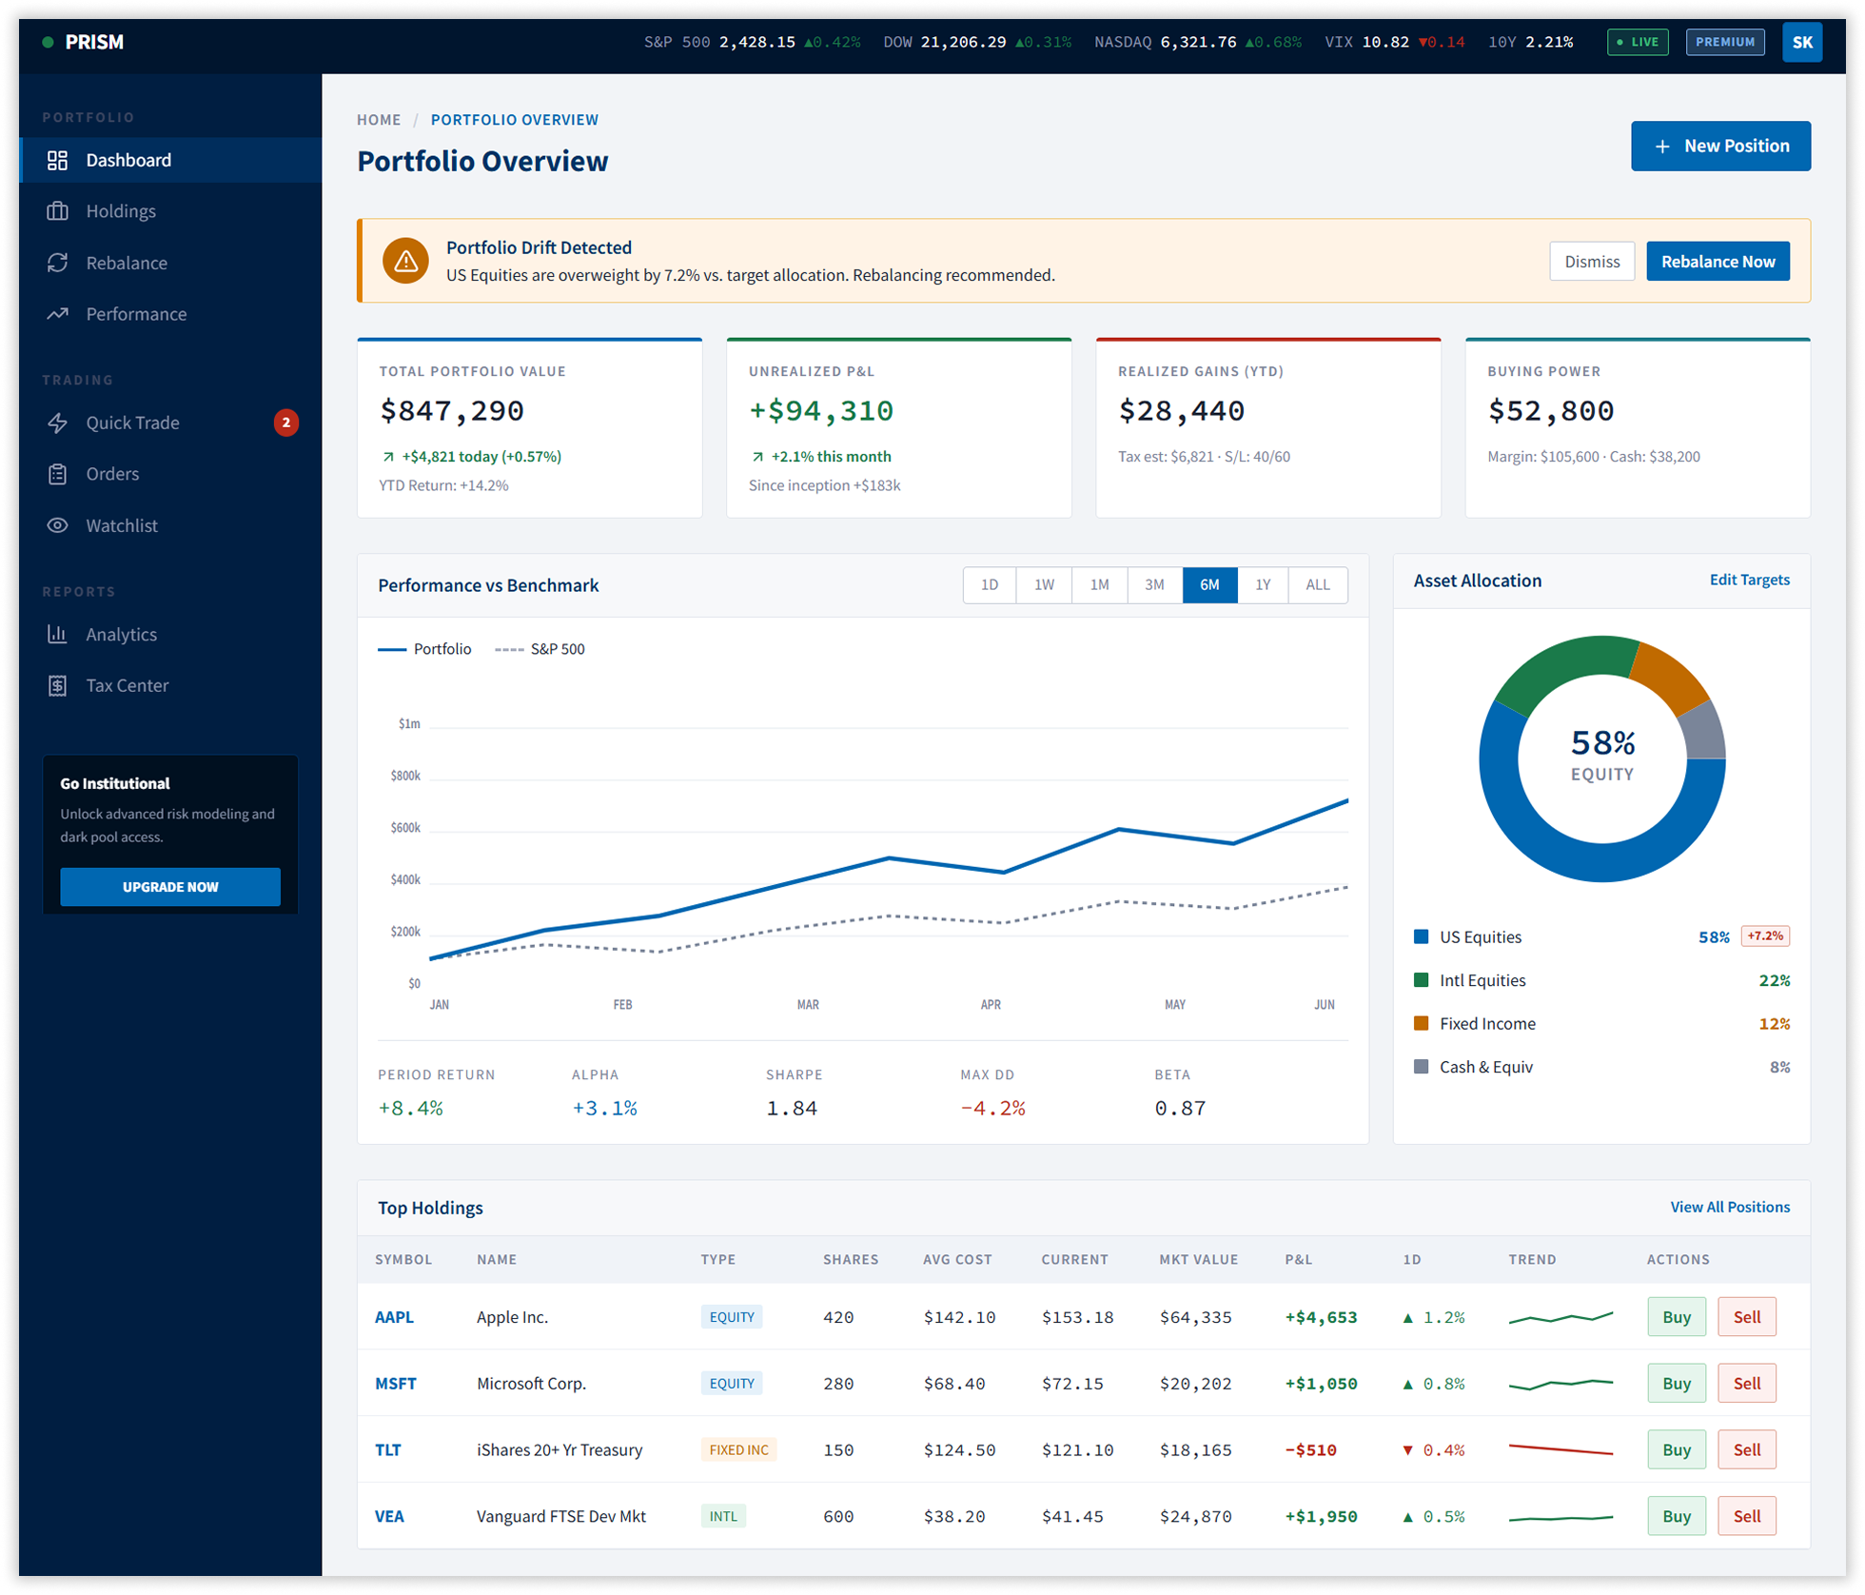Open the SK user avatar menu
The width and height of the screenshot is (1865, 1595).
click(x=1801, y=42)
